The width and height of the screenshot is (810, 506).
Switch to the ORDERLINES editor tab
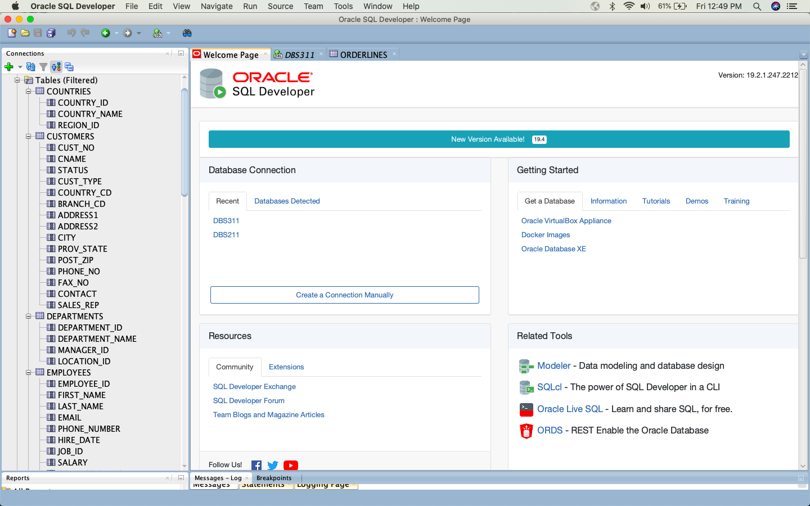(363, 55)
